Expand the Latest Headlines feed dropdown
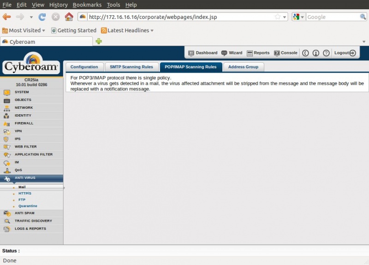The height and width of the screenshot is (265, 369). tap(152, 30)
